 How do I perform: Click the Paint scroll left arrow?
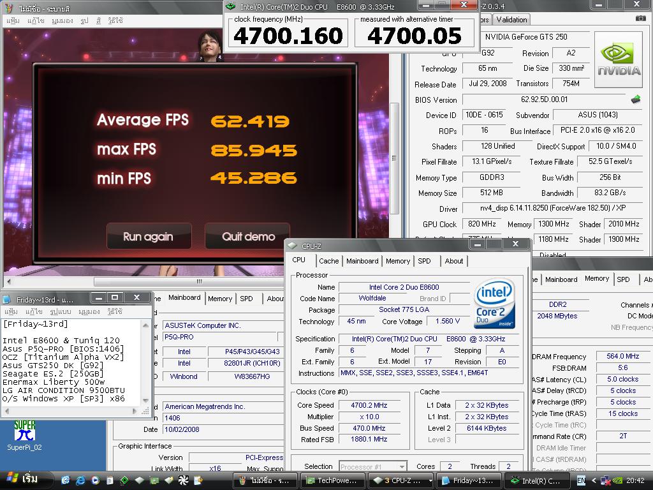click(x=8, y=281)
